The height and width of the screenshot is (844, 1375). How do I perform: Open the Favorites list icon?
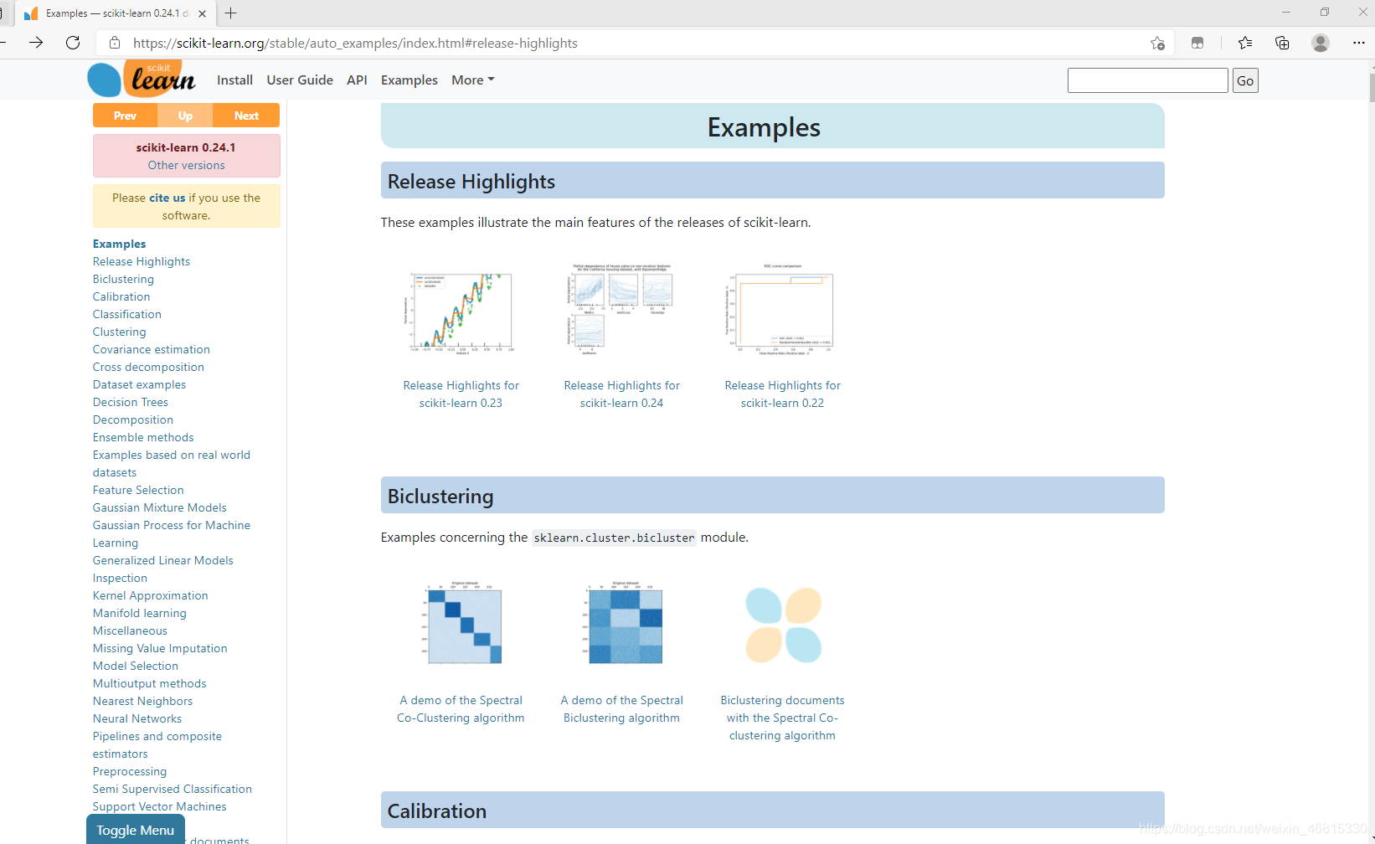point(1245,43)
